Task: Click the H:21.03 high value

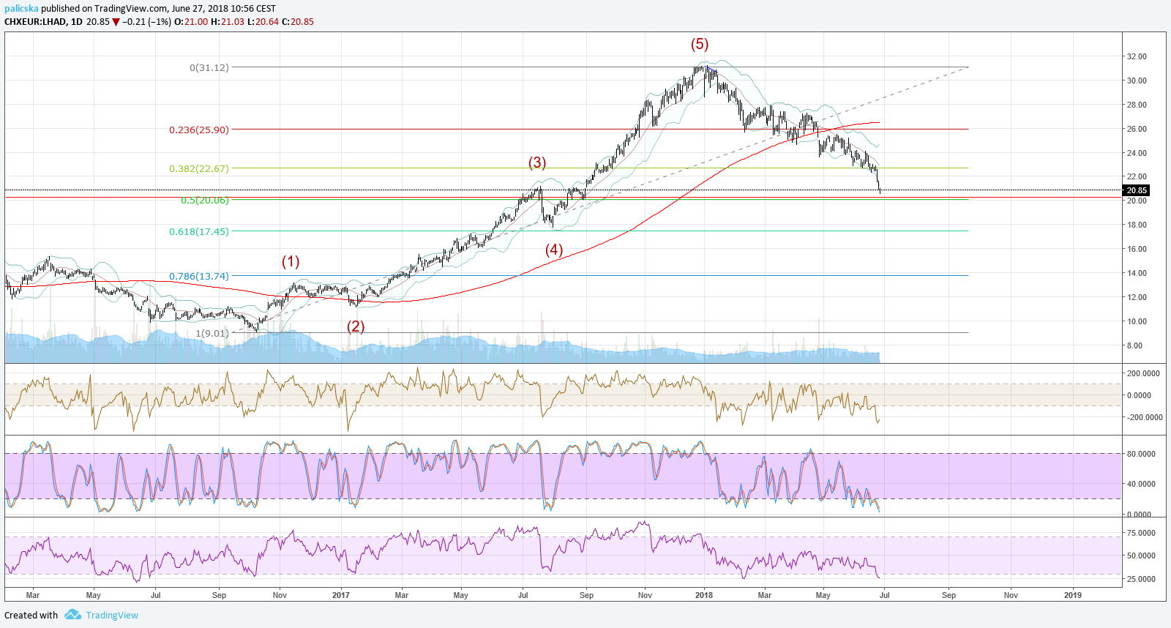Action: click(x=228, y=22)
